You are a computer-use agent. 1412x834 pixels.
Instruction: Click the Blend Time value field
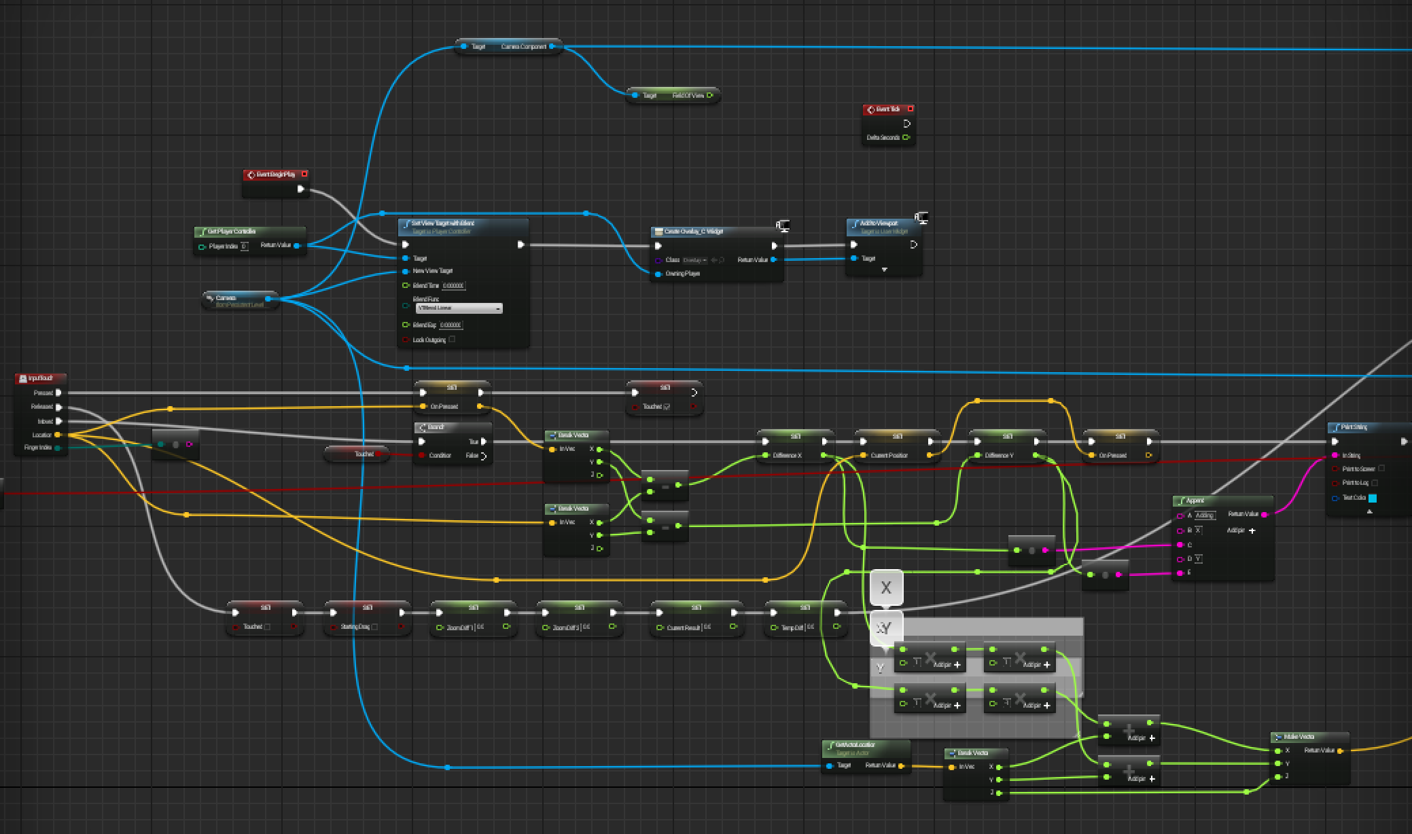[454, 286]
